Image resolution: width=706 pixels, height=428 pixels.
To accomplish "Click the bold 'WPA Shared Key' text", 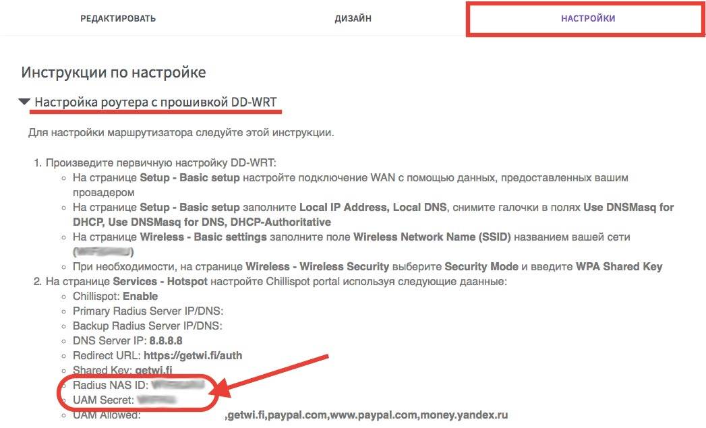I will coord(618,266).
